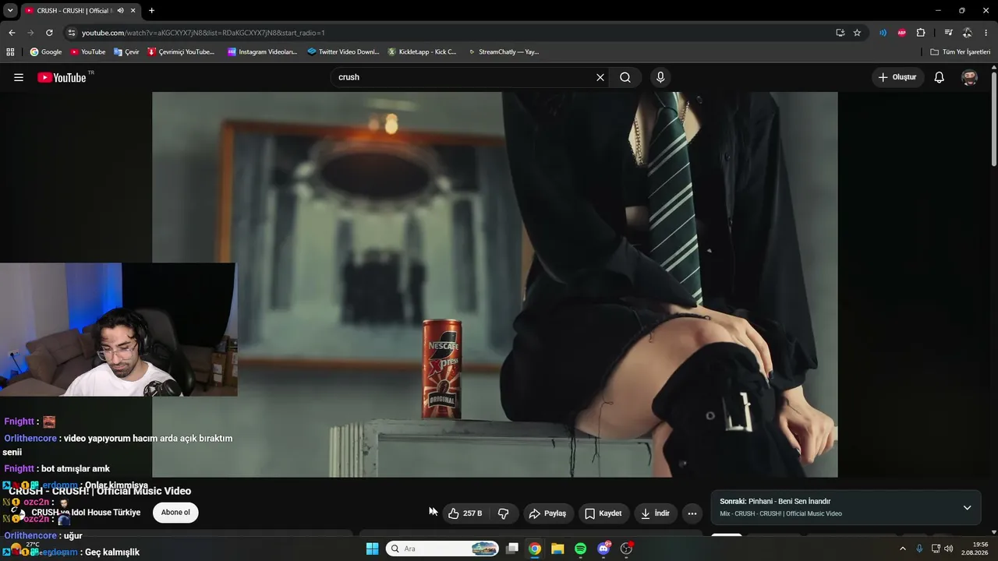This screenshot has width=998, height=561.
Task: Open the Windows Start menu
Action: point(372,549)
